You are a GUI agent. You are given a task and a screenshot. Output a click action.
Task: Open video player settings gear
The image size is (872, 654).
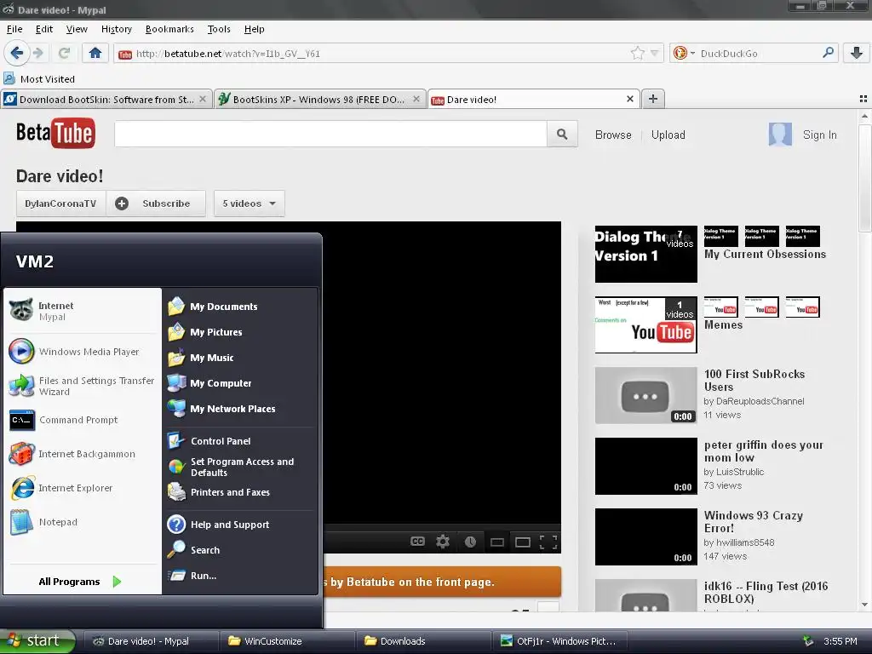(443, 542)
